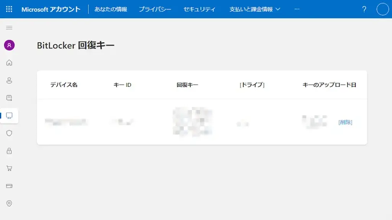Click the [削除] link for the key
Screen dimensions: 392x220
[x=345, y=122]
